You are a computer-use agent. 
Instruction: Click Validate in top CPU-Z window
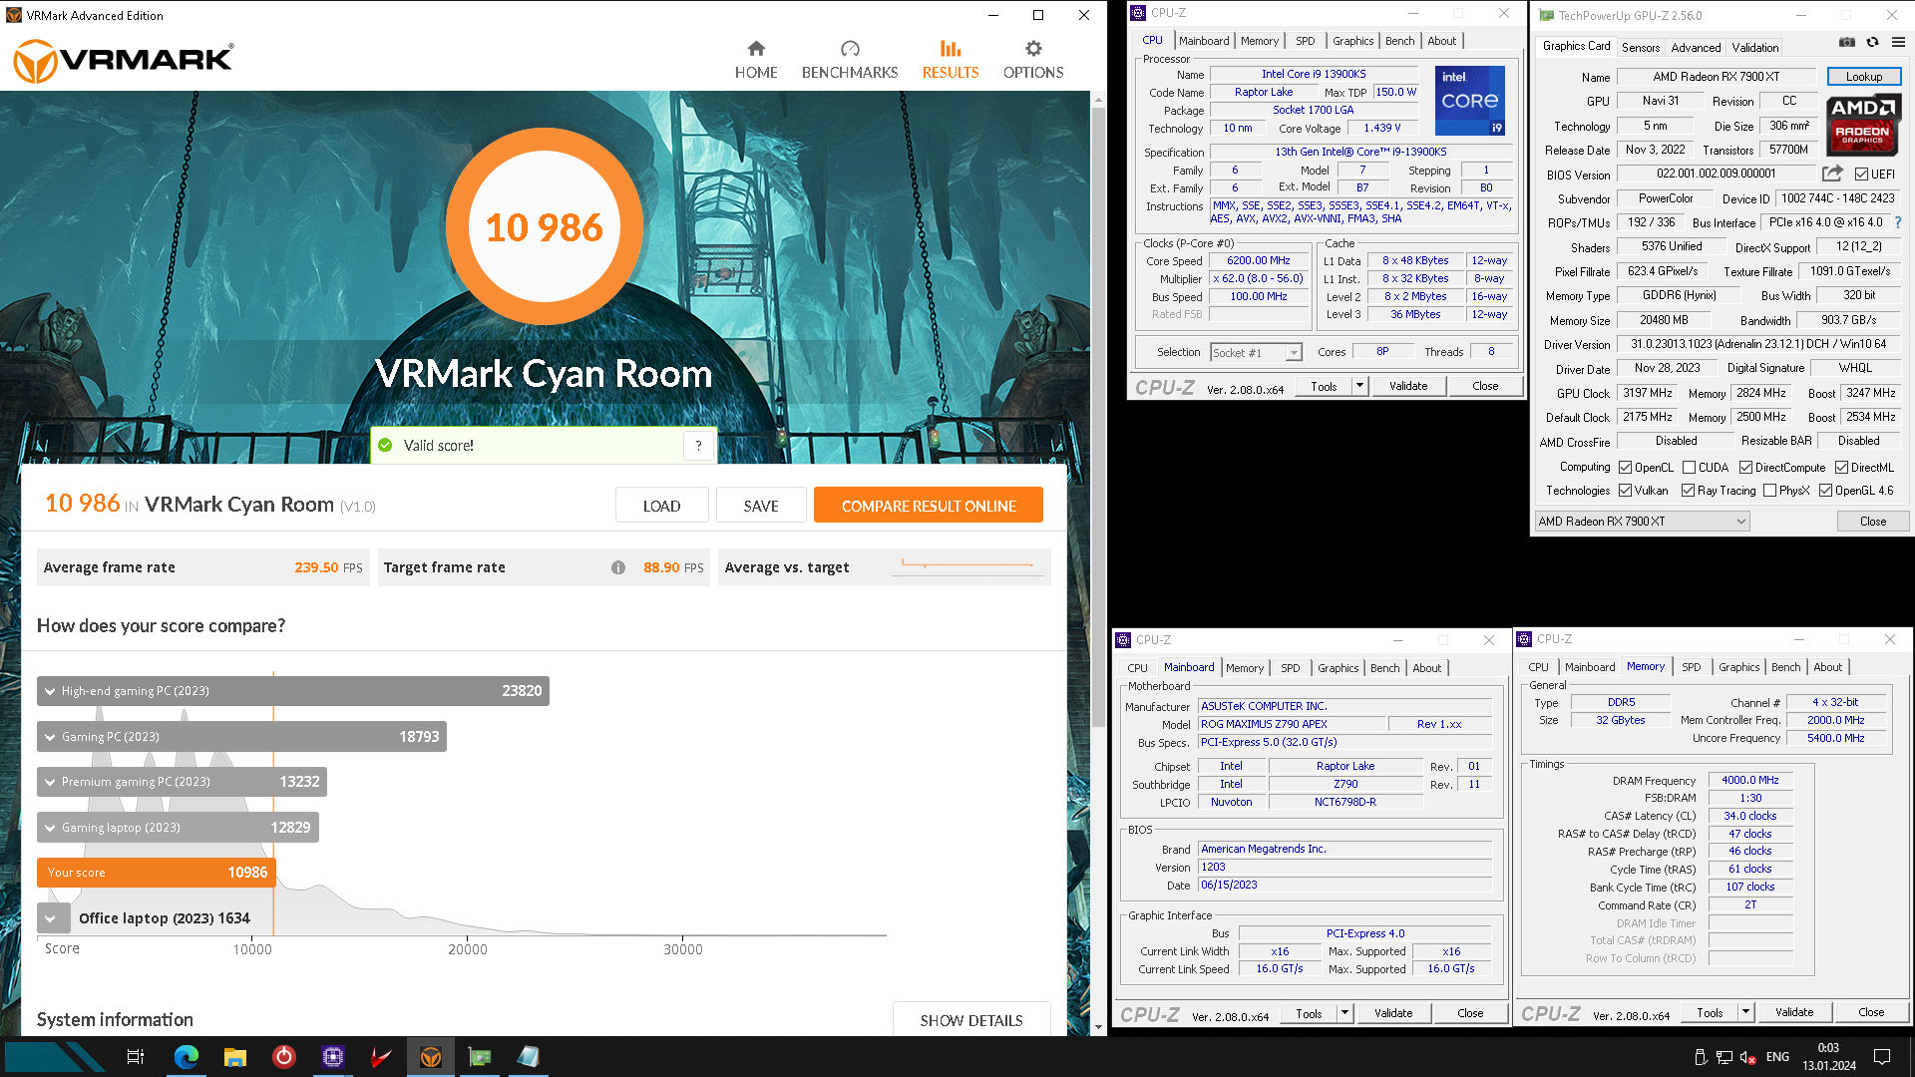tap(1408, 386)
